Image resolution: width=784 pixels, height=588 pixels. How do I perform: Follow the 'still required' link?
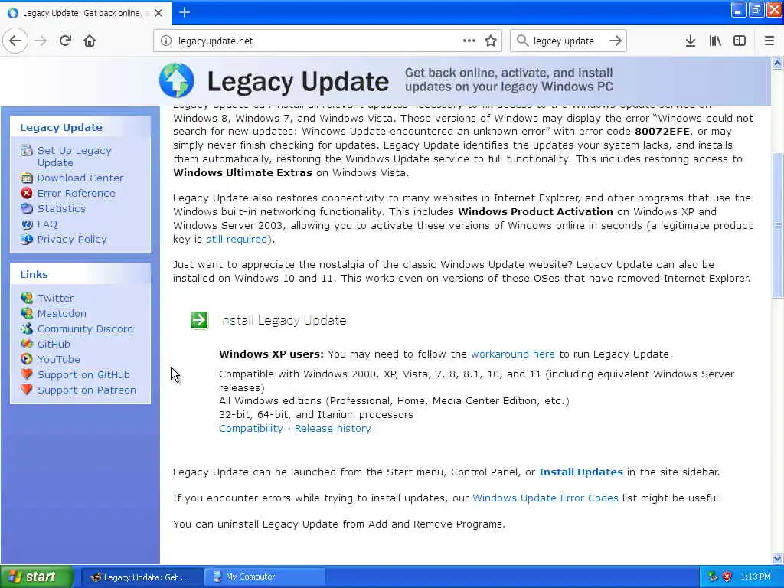pyautogui.click(x=237, y=239)
